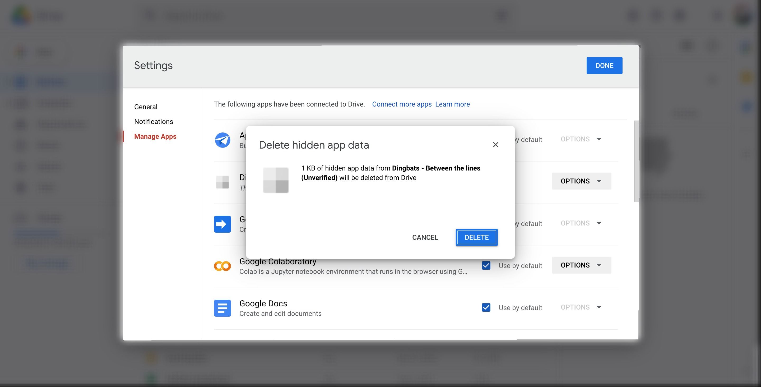Click the Connect more apps link
This screenshot has width=761, height=387.
401,104
